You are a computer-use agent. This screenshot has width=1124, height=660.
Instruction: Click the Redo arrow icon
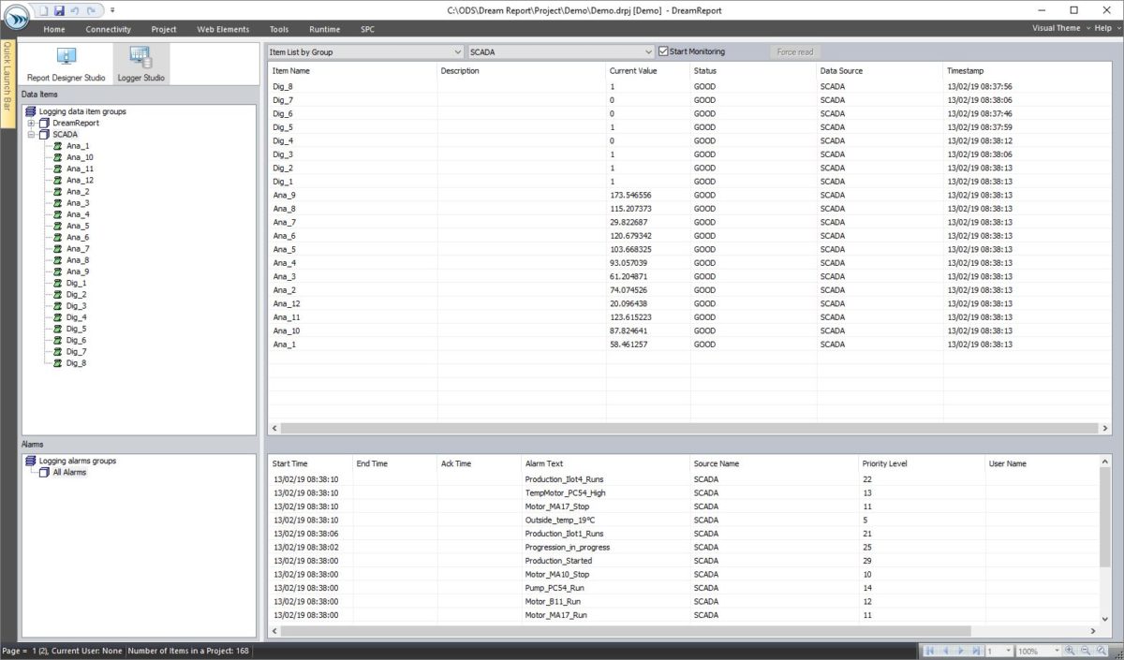click(x=91, y=9)
